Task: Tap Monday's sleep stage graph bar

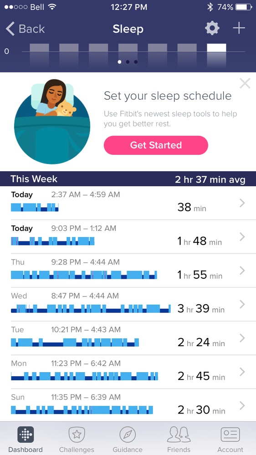Action: (84, 376)
